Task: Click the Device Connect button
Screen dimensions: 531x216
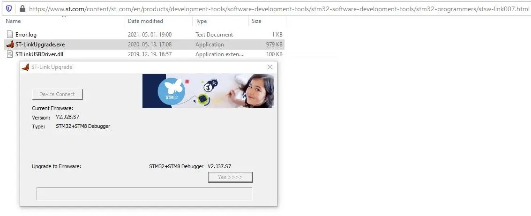Action: 57,94
